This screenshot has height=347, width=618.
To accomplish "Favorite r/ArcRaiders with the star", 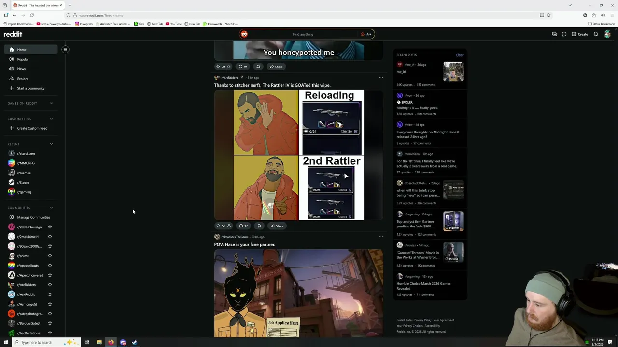I will point(50,285).
